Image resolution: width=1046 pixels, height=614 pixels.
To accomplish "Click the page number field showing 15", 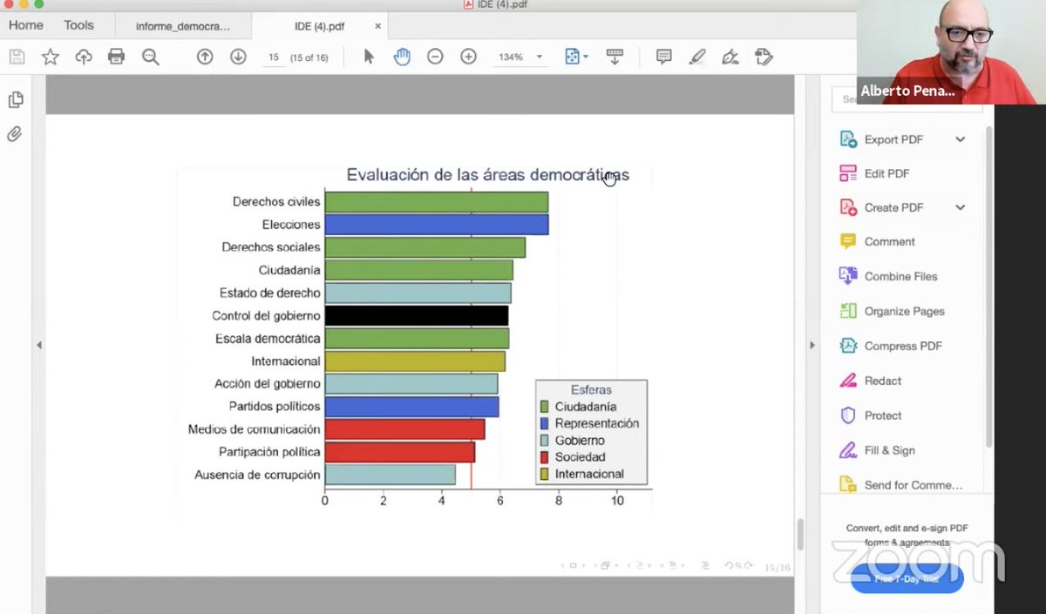I will pos(273,57).
